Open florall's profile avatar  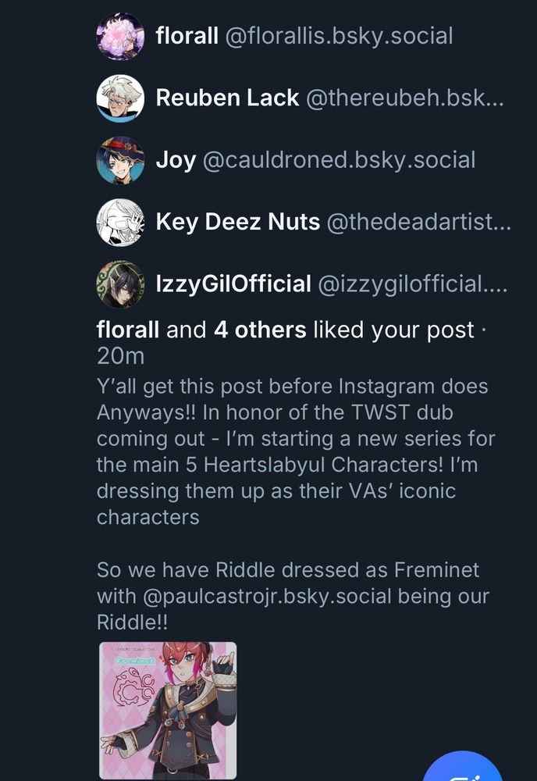point(120,37)
